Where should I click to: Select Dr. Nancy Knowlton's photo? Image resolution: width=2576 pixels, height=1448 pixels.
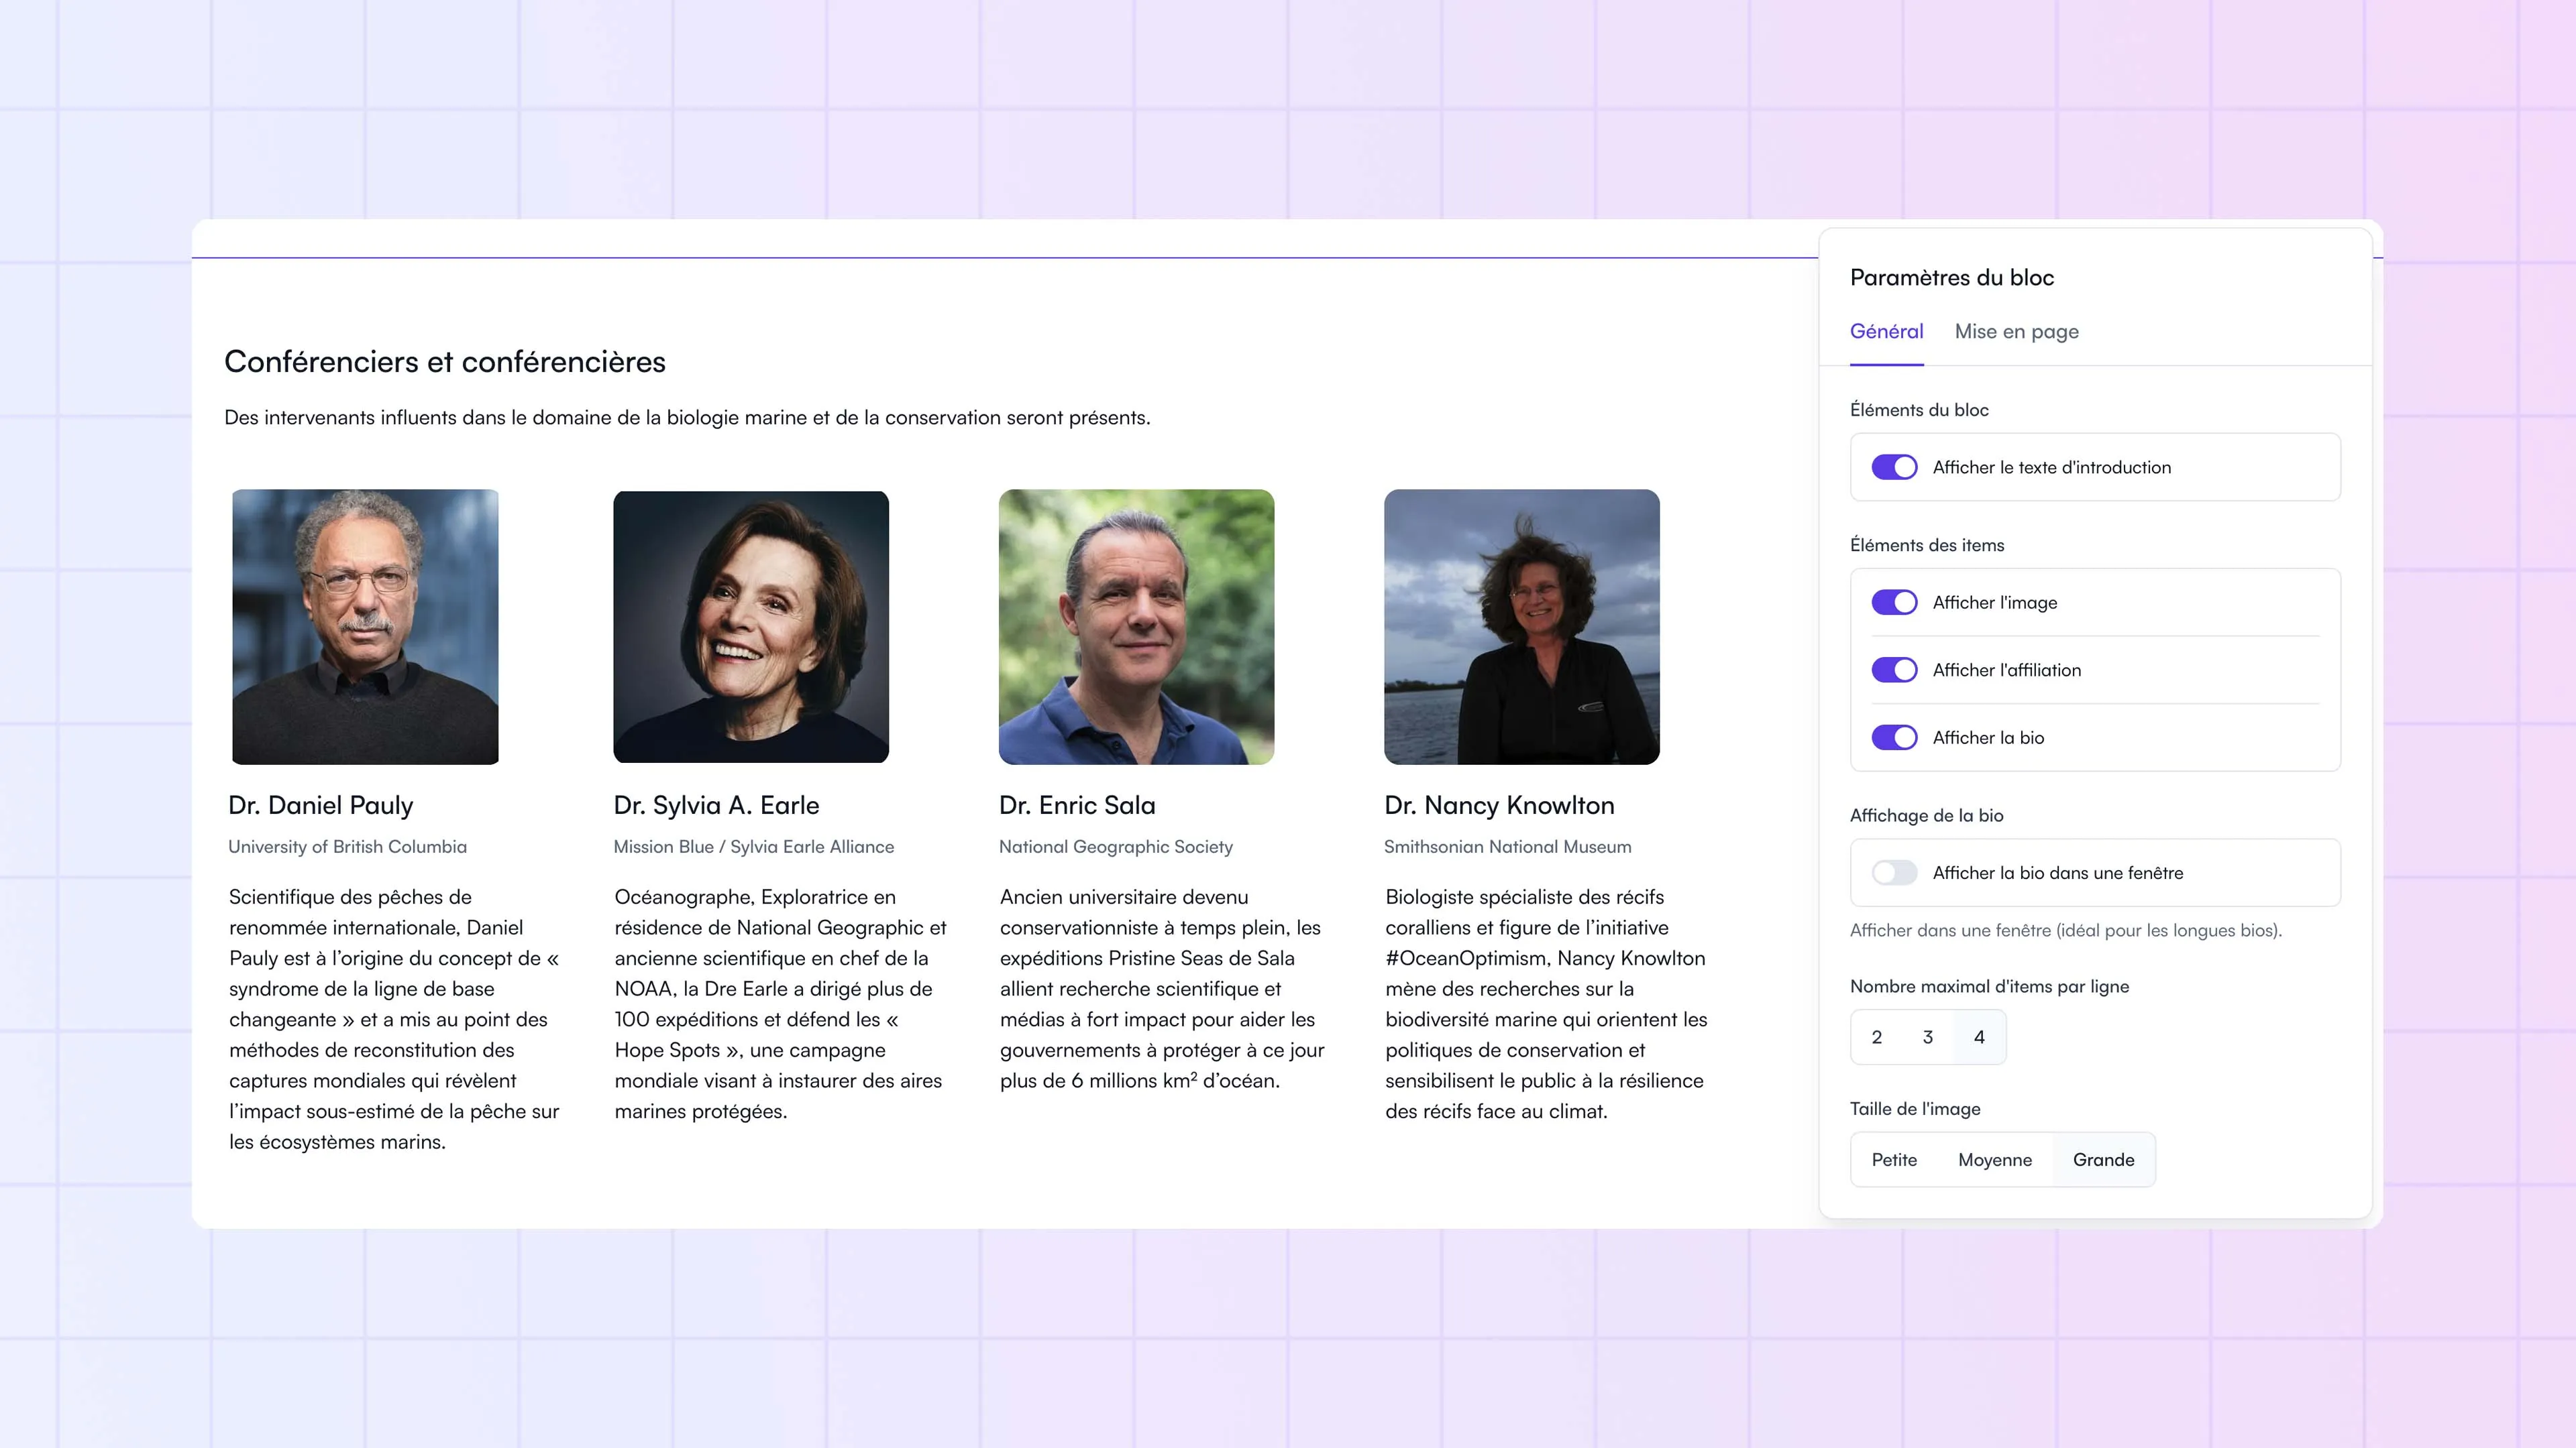coord(1522,627)
